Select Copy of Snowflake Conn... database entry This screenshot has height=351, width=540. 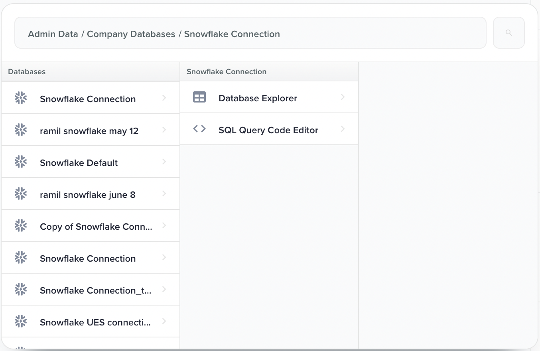pyautogui.click(x=96, y=227)
